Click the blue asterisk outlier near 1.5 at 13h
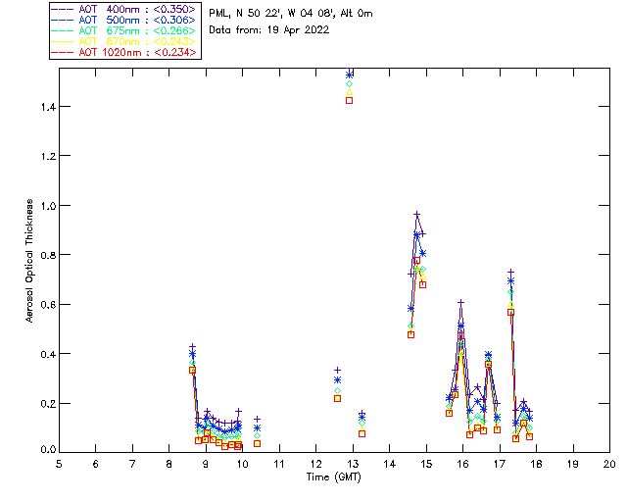627x502 pixels. pos(350,75)
